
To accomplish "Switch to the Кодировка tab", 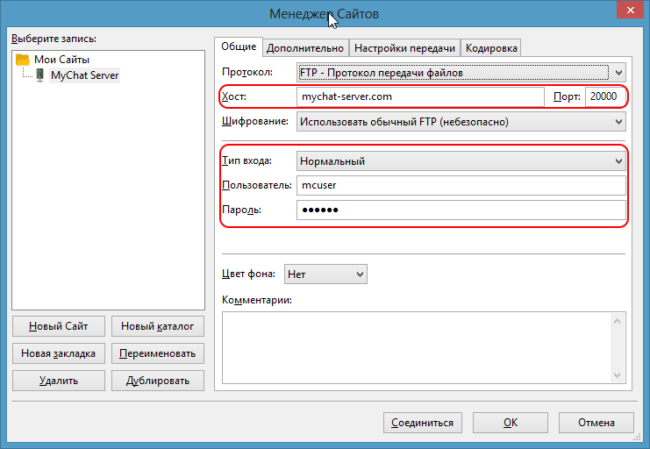I will pyautogui.click(x=491, y=48).
